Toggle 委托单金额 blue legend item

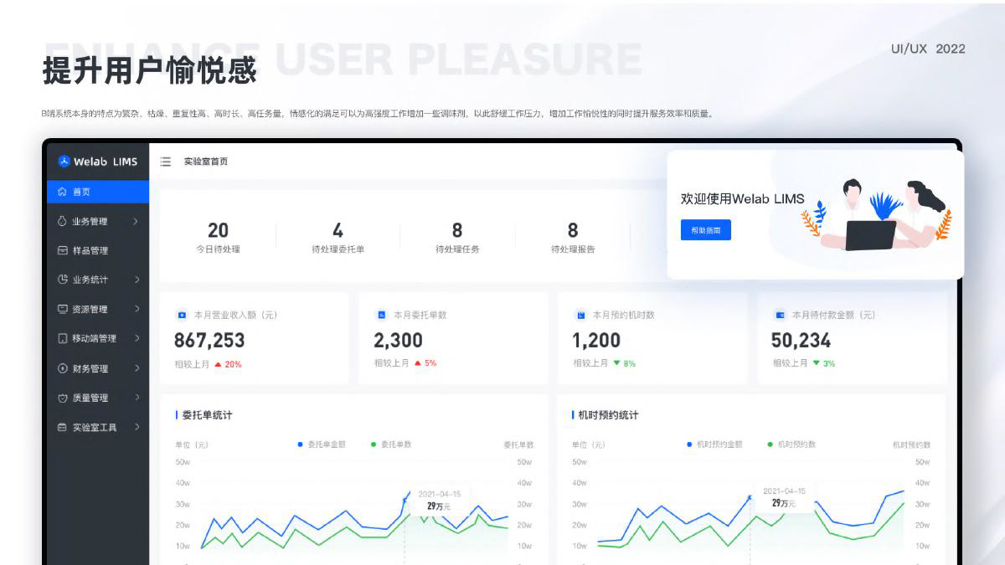(322, 444)
